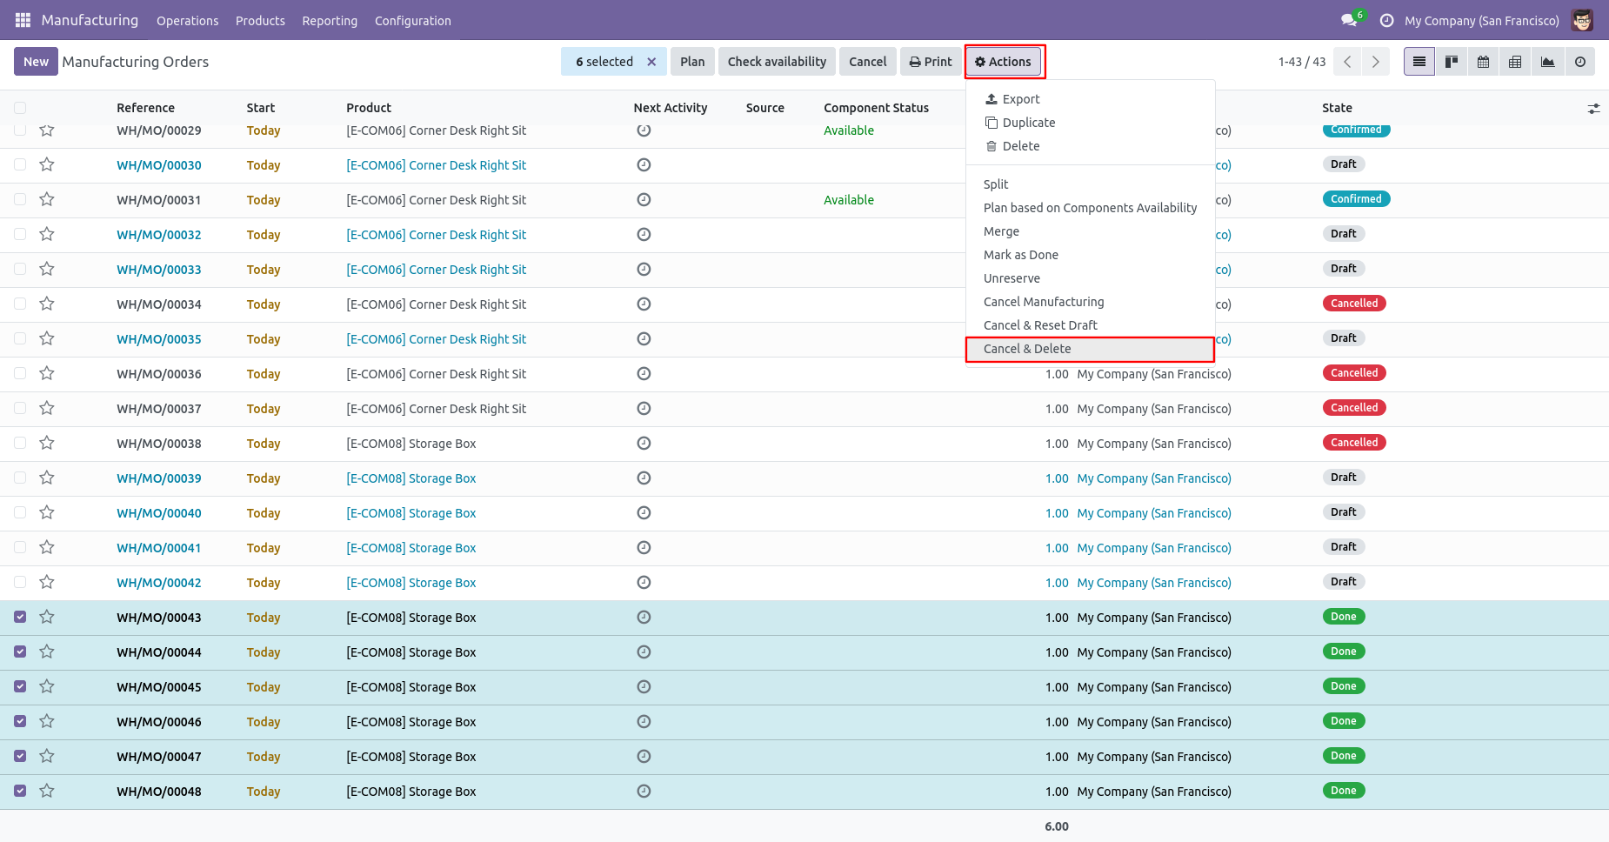Uncheck the WH/MO/00045 row checkbox
The image size is (1609, 842).
(20, 686)
